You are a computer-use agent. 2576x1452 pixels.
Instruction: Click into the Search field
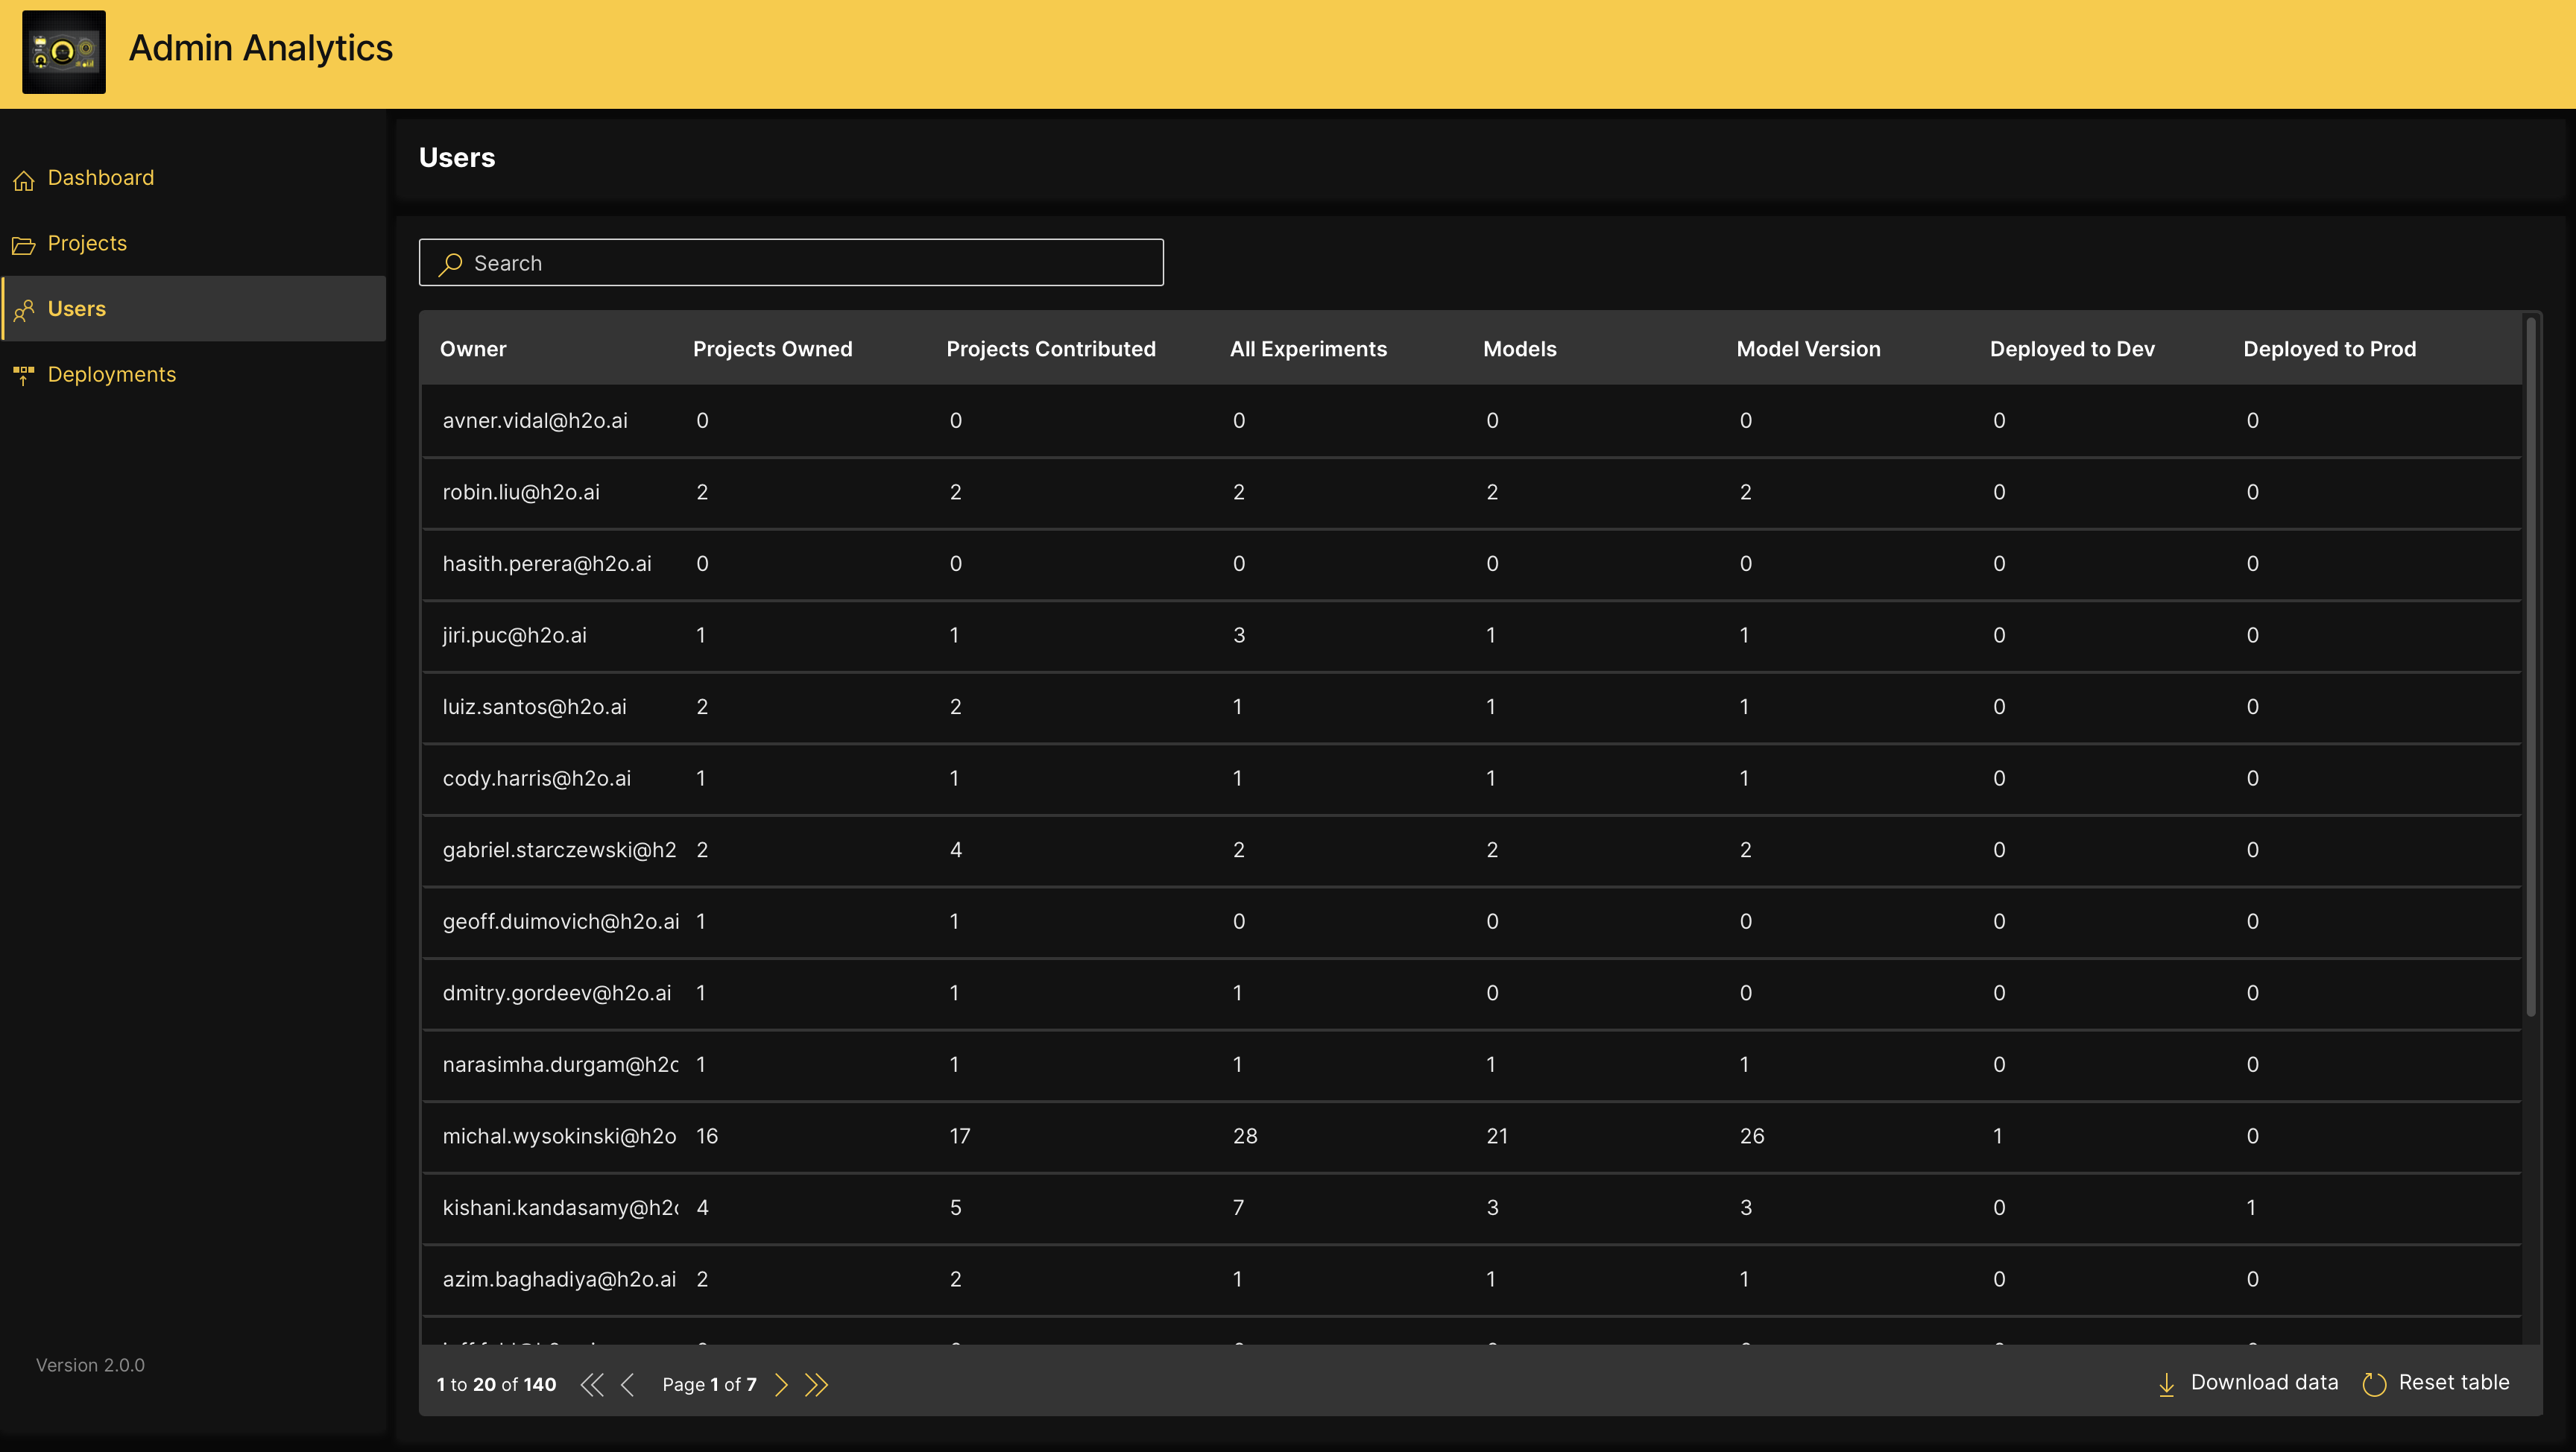[790, 263]
